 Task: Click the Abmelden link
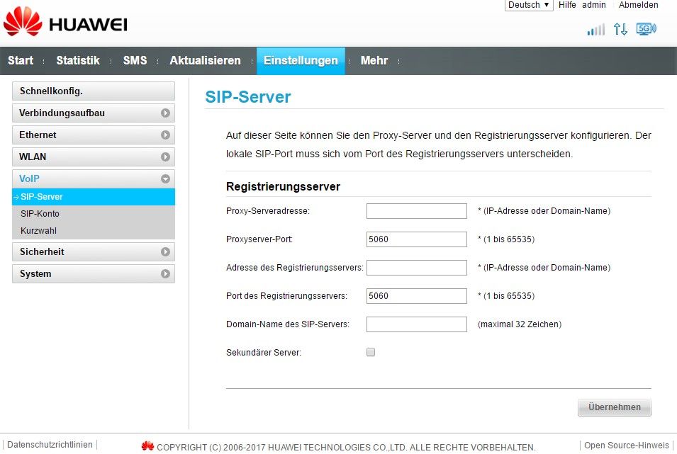pos(638,5)
